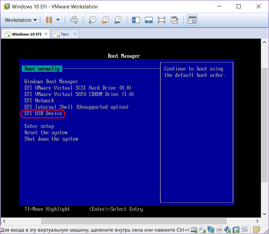Click the horizontal scrollbar left arrow
Image resolution: width=269 pixels, height=234 pixels.
click(x=4, y=221)
